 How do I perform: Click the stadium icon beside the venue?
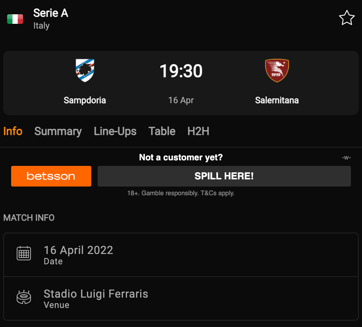[24, 297]
